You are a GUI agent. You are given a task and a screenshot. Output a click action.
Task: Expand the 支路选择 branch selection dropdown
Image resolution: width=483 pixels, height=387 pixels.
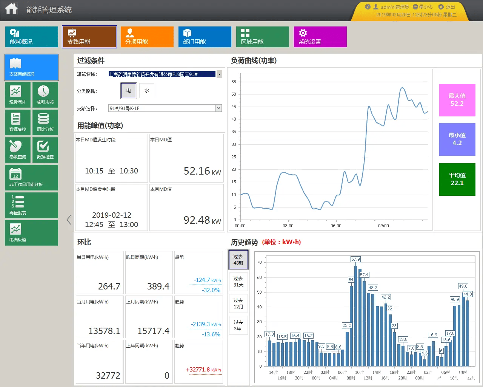(218, 108)
